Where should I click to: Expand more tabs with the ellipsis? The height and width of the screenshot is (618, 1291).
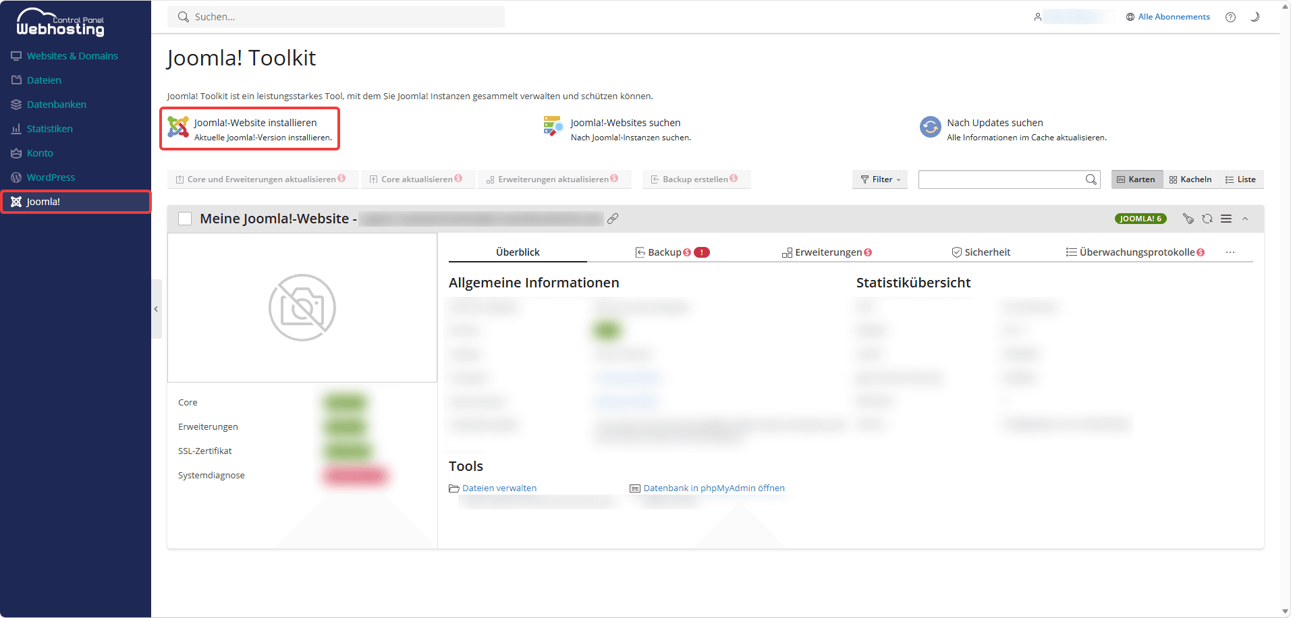coord(1230,252)
